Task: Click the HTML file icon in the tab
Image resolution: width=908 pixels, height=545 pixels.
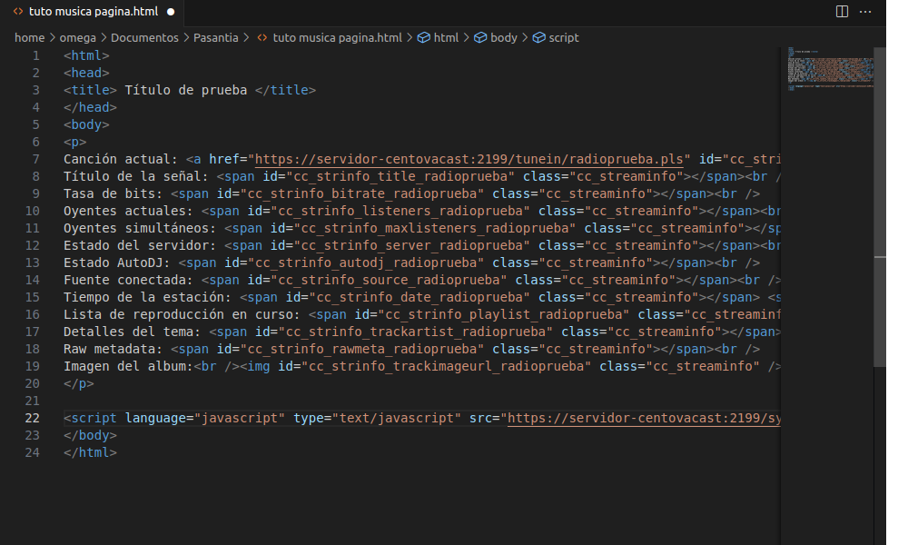Action: click(18, 12)
